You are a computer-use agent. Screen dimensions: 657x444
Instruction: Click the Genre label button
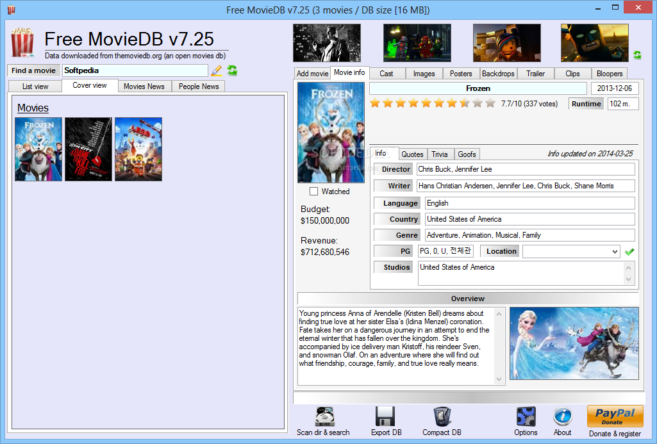(397, 235)
